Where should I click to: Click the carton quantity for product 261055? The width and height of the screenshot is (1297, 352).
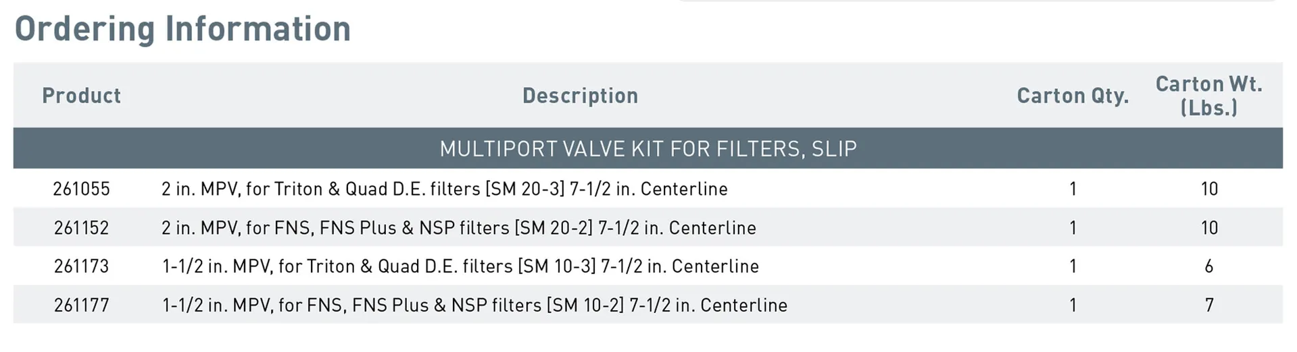pos(1073,189)
